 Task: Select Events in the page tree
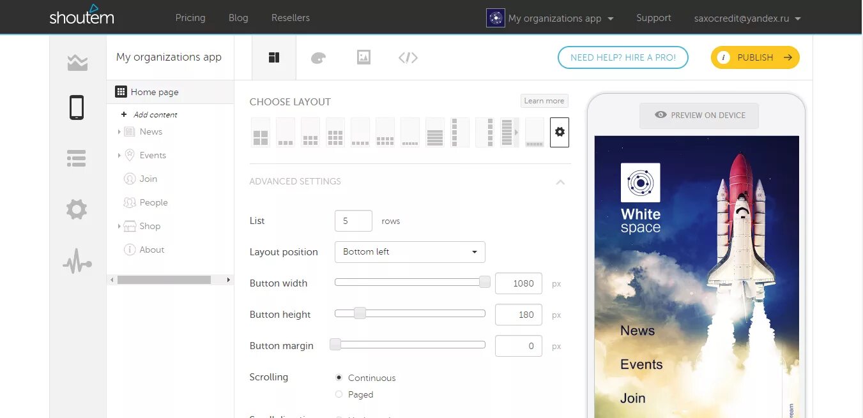click(153, 155)
